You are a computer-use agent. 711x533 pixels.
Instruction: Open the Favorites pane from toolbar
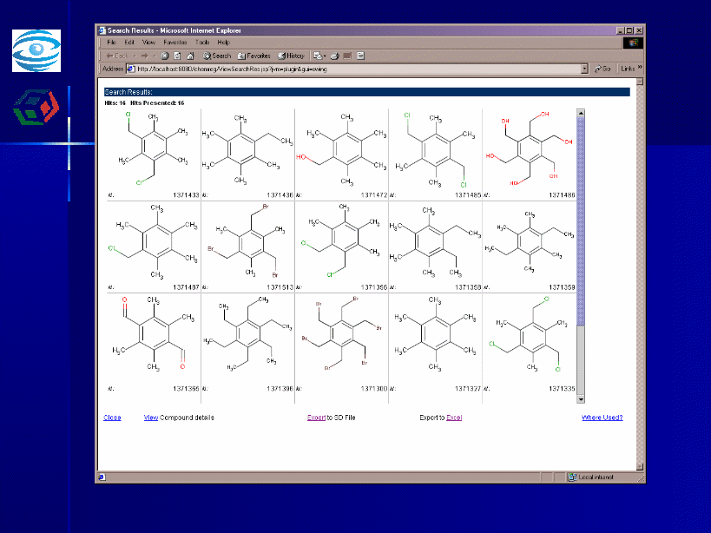pyautogui.click(x=253, y=56)
